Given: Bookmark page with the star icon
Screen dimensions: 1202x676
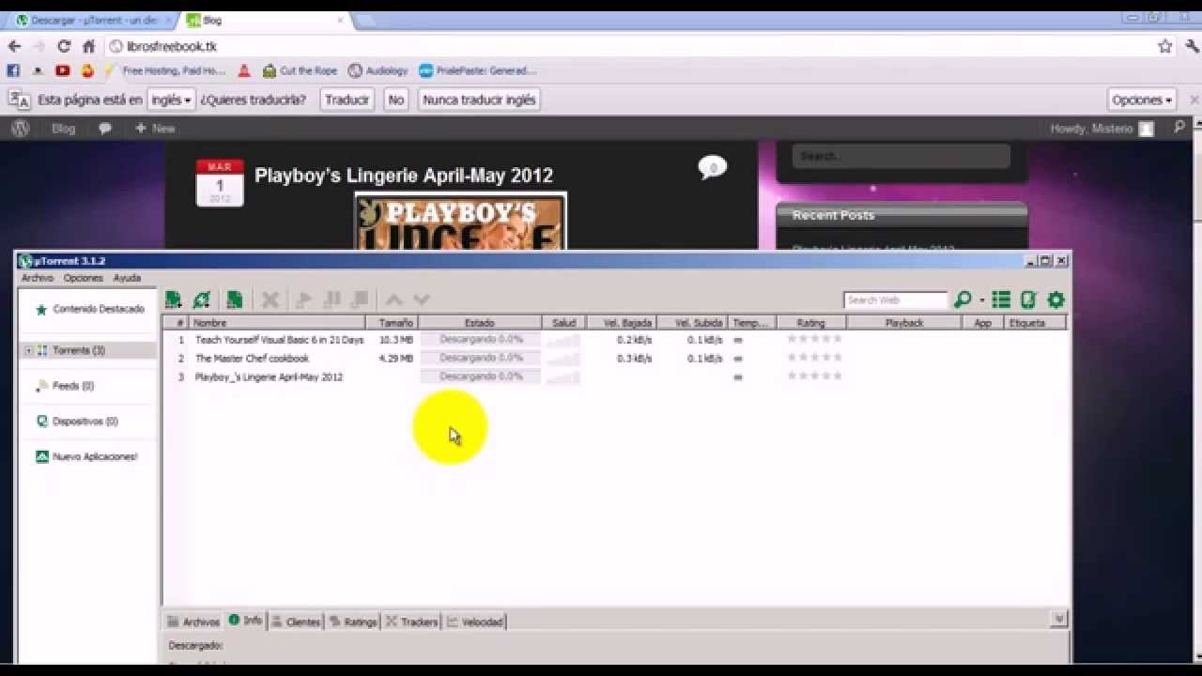Looking at the screenshot, I should pyautogui.click(x=1165, y=46).
